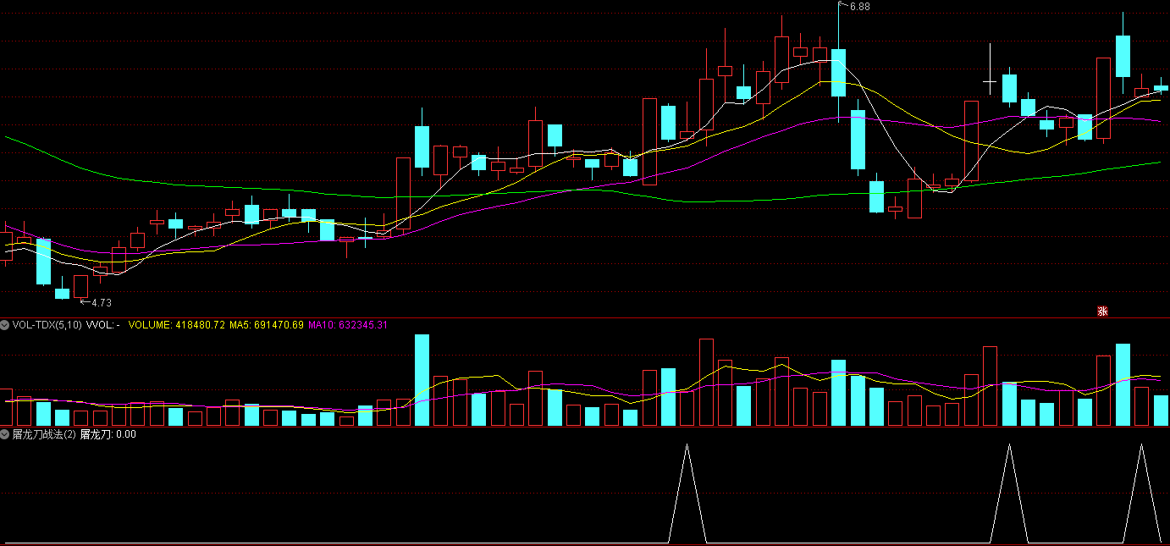Collapse the 屠龙刀战法 indicator panel arrow
This screenshot has width=1170, height=546.
tap(5, 434)
